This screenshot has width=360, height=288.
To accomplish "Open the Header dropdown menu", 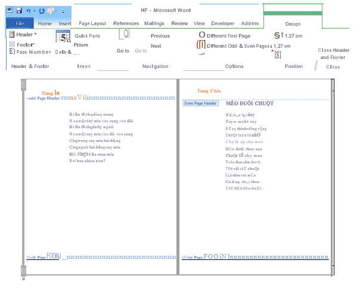I will pos(22,35).
